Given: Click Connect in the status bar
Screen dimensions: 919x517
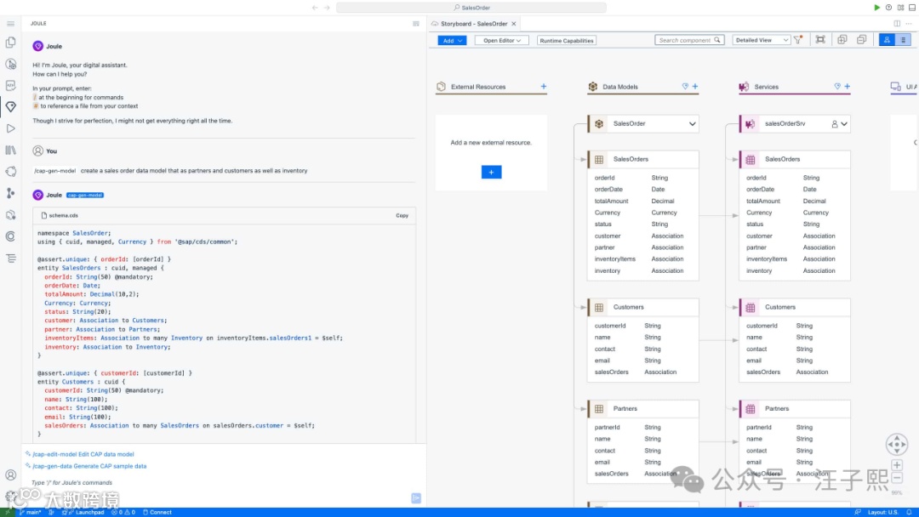Looking at the screenshot, I should (x=157, y=512).
